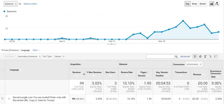The image size is (224, 104).
Task: Click the Nov 12 label on the chart axis
Action: [x=112, y=41]
